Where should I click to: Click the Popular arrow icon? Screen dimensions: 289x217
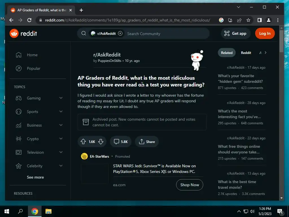[x=19, y=68]
